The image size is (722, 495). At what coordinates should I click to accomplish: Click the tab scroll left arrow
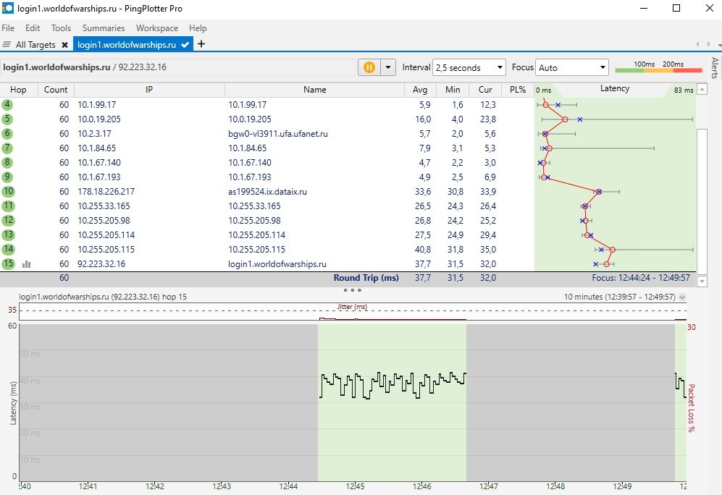[697, 45]
